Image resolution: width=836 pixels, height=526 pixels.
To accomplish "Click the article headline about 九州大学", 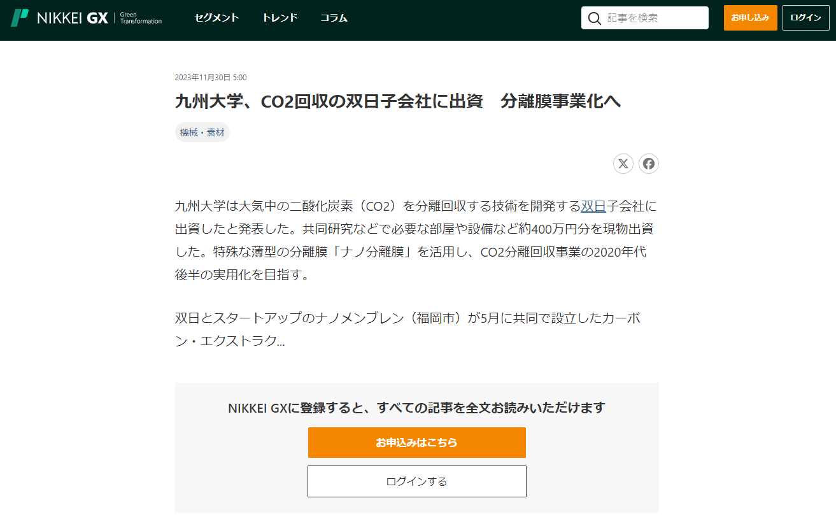I will [x=397, y=101].
